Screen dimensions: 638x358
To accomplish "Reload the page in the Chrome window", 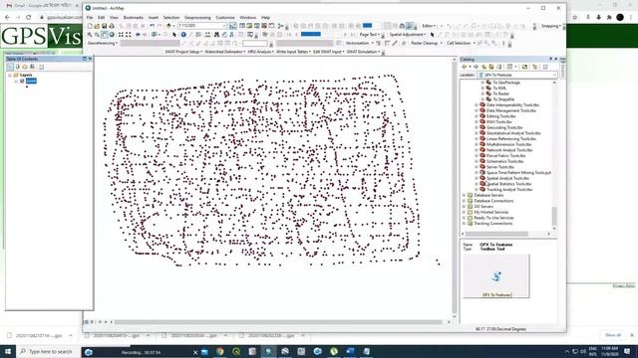I will (29, 18).
